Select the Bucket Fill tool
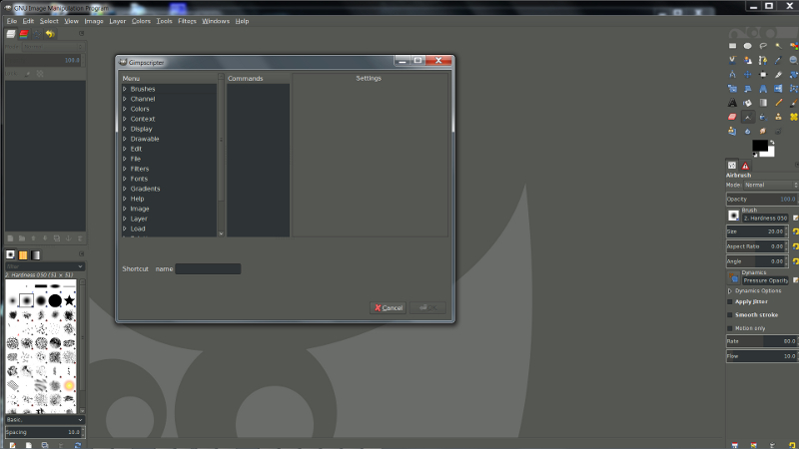This screenshot has height=449, width=799. [x=747, y=103]
